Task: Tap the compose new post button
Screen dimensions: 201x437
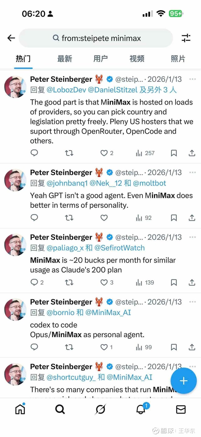Action: point(183,381)
